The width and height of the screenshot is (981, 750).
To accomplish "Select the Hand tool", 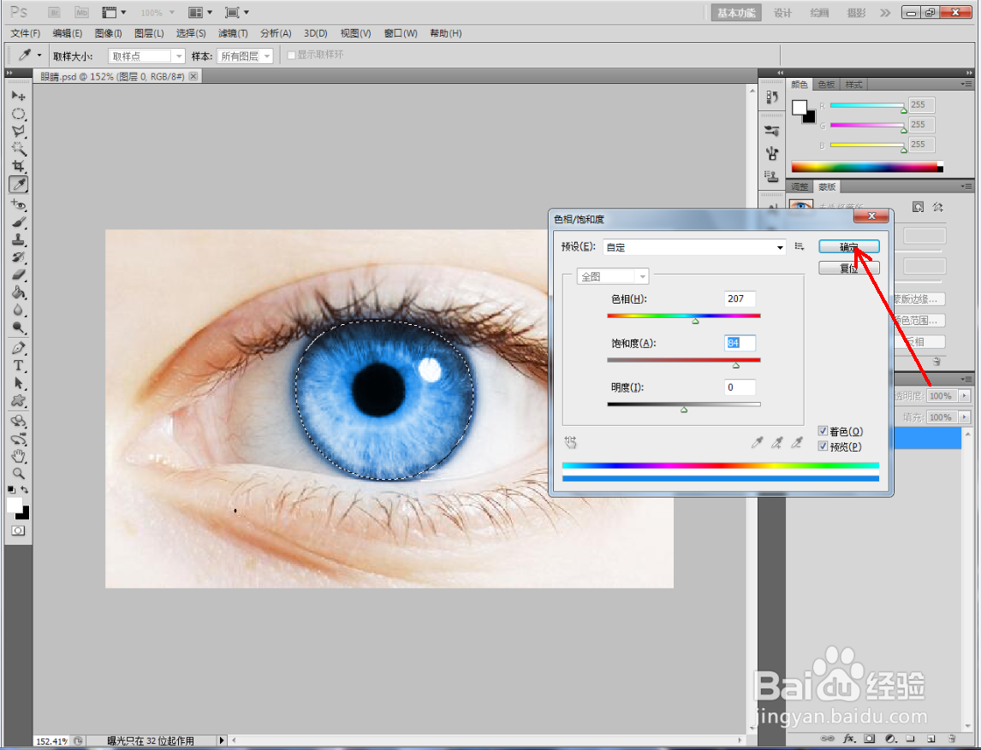I will [19, 456].
